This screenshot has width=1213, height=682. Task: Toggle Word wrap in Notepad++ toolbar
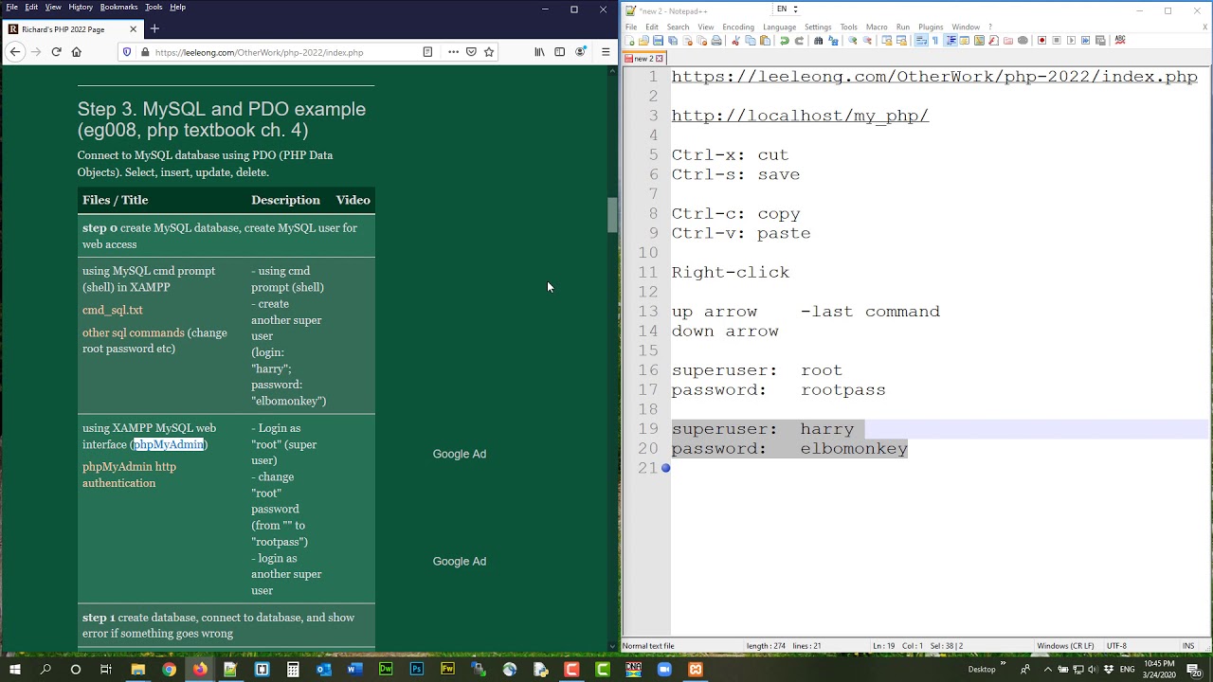tap(921, 41)
